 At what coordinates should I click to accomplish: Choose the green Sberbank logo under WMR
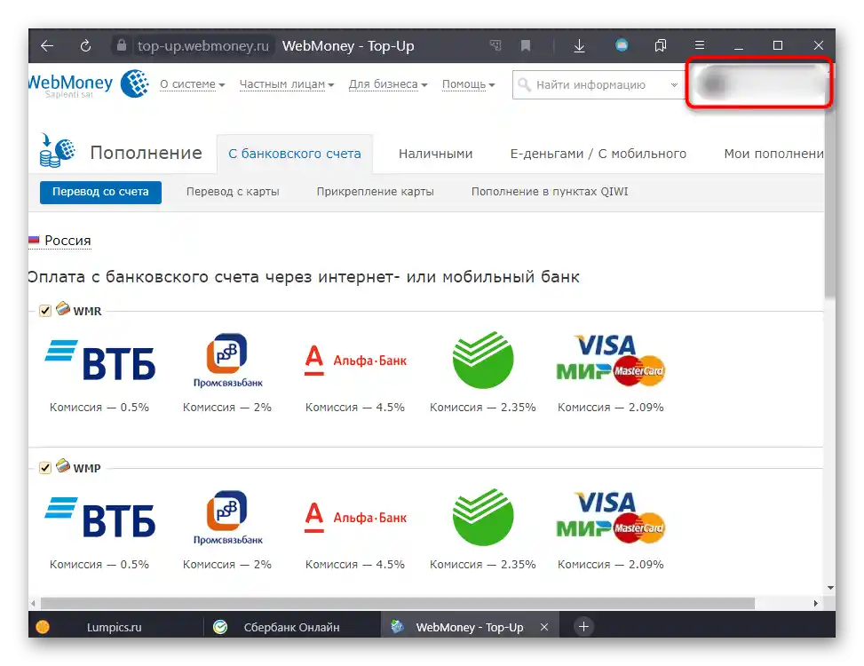(483, 360)
